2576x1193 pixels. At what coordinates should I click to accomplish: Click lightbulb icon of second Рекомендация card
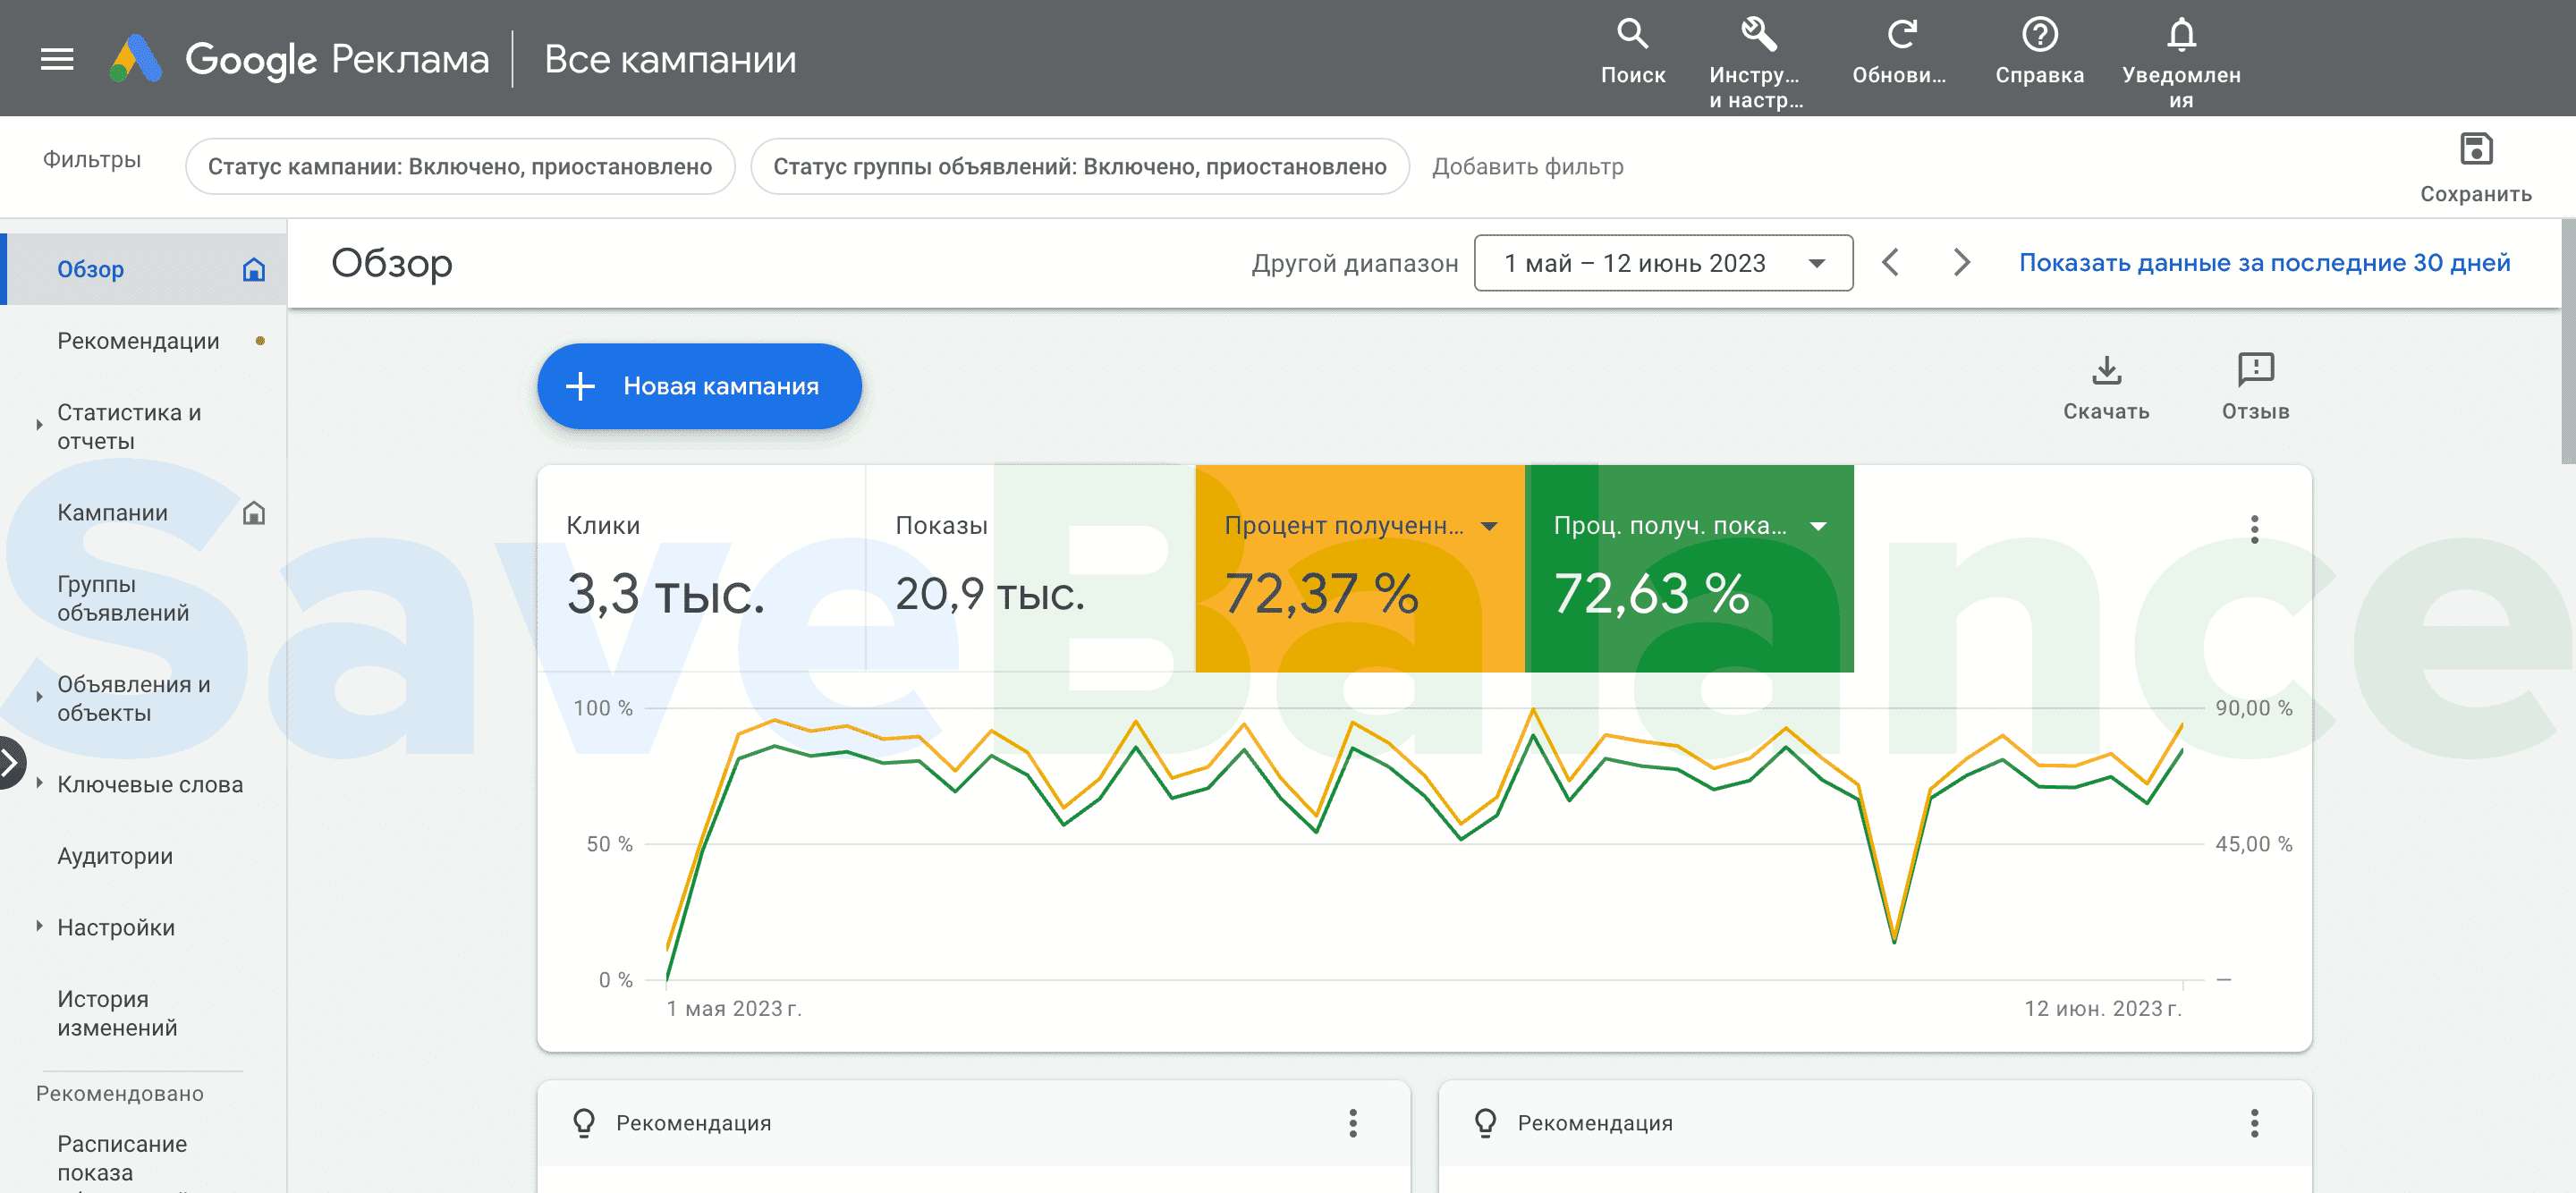click(1485, 1123)
